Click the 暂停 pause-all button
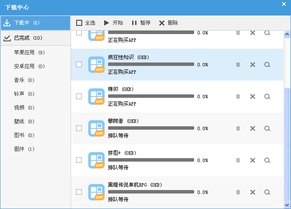Screen dimensions: 291x209 tap(141, 23)
